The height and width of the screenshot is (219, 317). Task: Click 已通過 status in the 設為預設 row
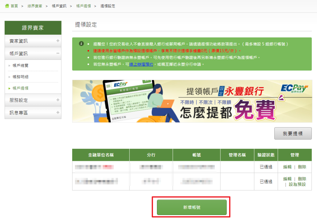click(266, 182)
